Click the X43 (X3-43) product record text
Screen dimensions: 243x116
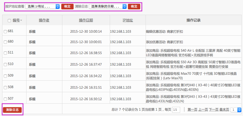point(193,99)
